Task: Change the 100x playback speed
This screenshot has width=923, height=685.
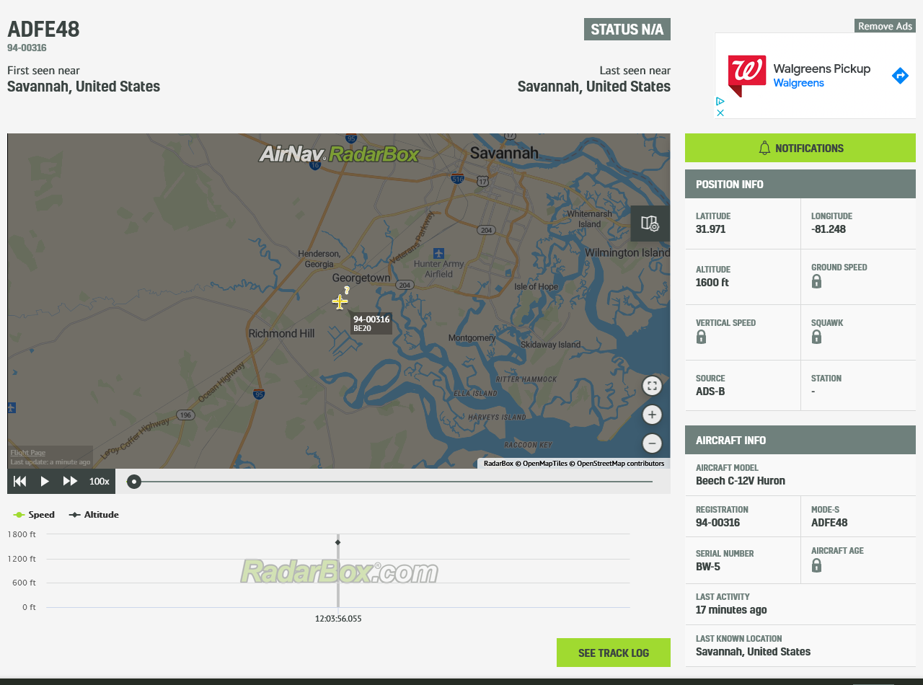Action: (100, 481)
